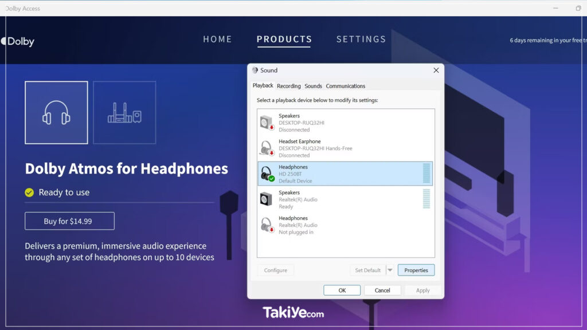Select Headphones Realtek(R) Audio Not plugged in

coord(345,225)
